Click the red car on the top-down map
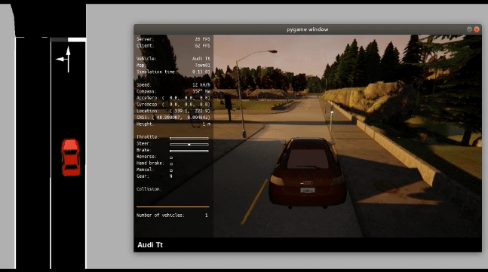 point(71,157)
